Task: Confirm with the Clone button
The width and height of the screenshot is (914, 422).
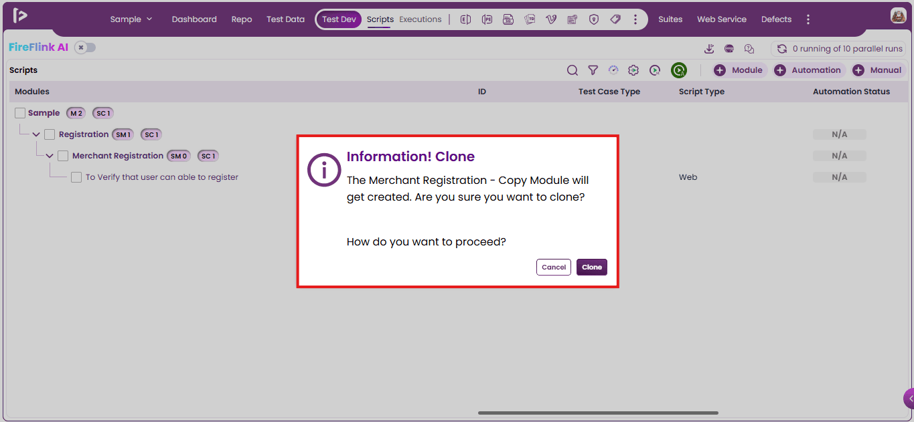Action: pyautogui.click(x=592, y=267)
